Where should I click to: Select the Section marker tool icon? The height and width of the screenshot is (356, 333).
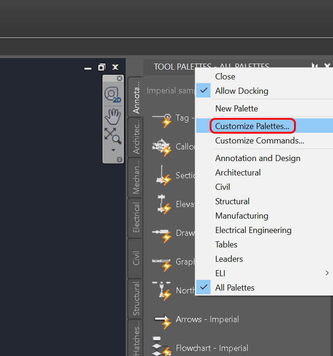click(x=162, y=175)
